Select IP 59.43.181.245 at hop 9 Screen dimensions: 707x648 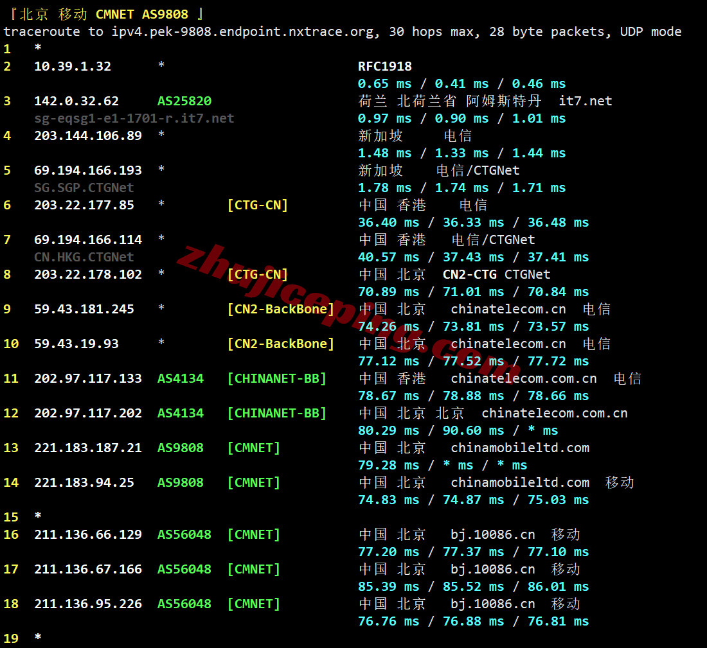(x=84, y=309)
